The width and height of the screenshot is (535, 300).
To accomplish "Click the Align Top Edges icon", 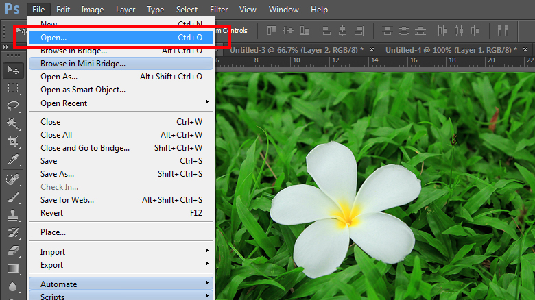I will tap(271, 31).
